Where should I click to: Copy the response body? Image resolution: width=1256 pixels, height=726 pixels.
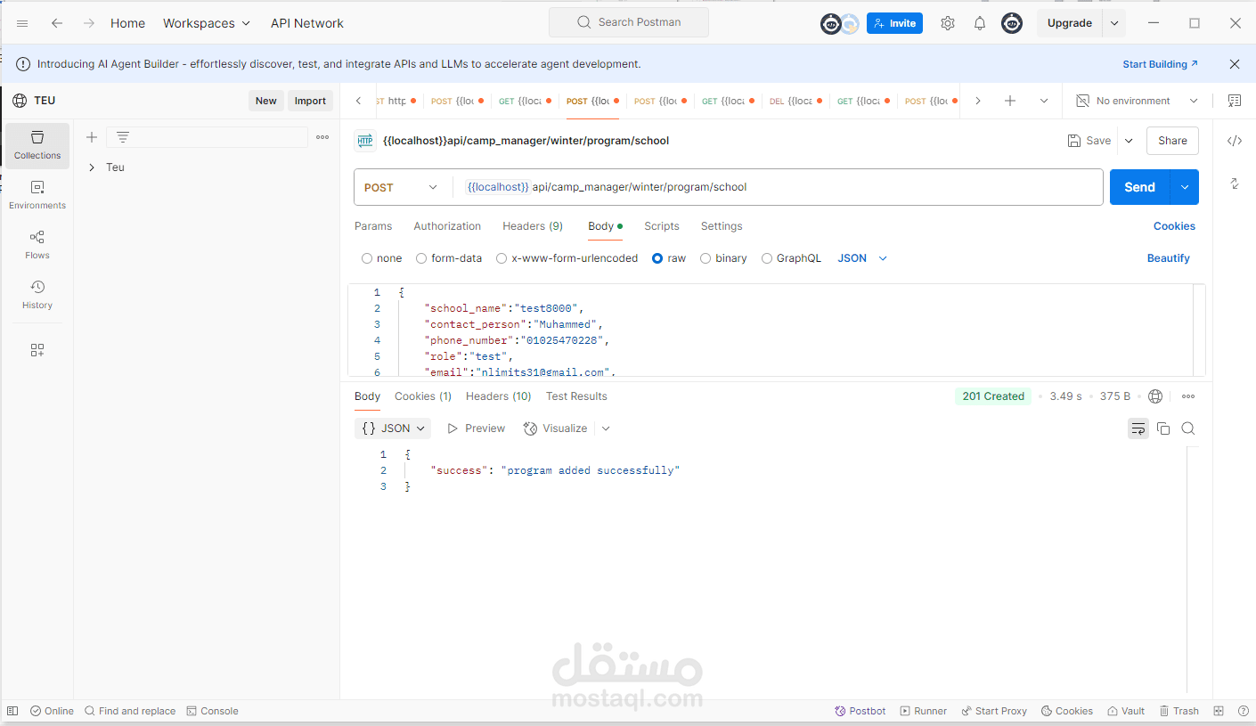(x=1163, y=428)
